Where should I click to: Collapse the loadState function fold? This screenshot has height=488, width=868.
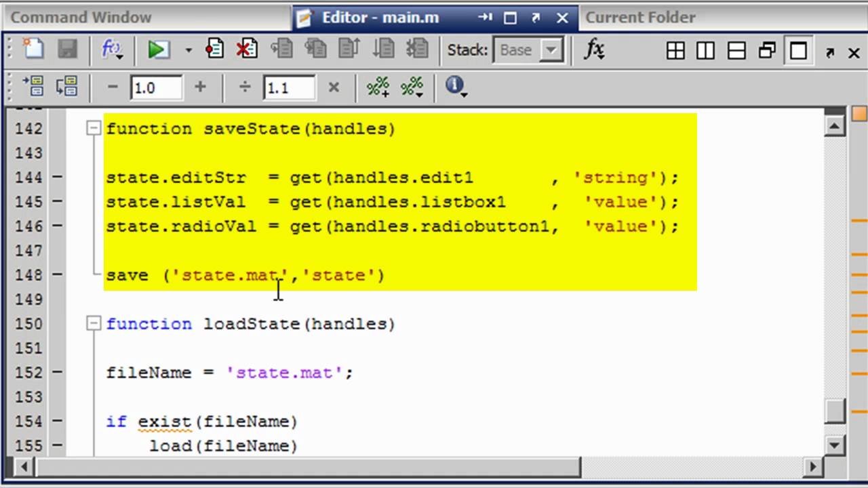click(x=94, y=323)
